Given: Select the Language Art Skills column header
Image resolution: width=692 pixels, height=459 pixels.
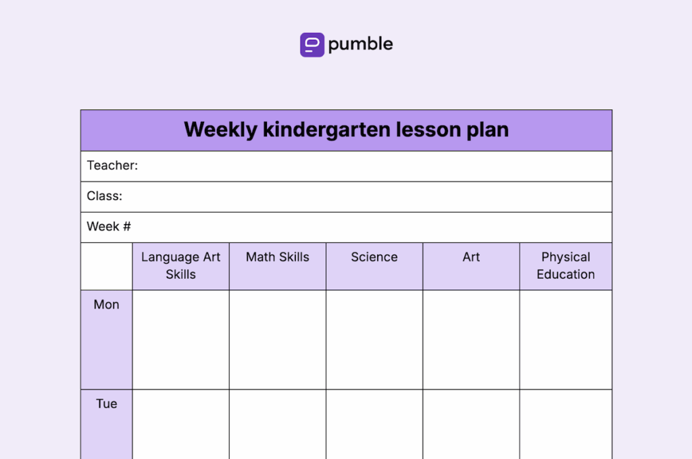Looking at the screenshot, I should point(181,267).
